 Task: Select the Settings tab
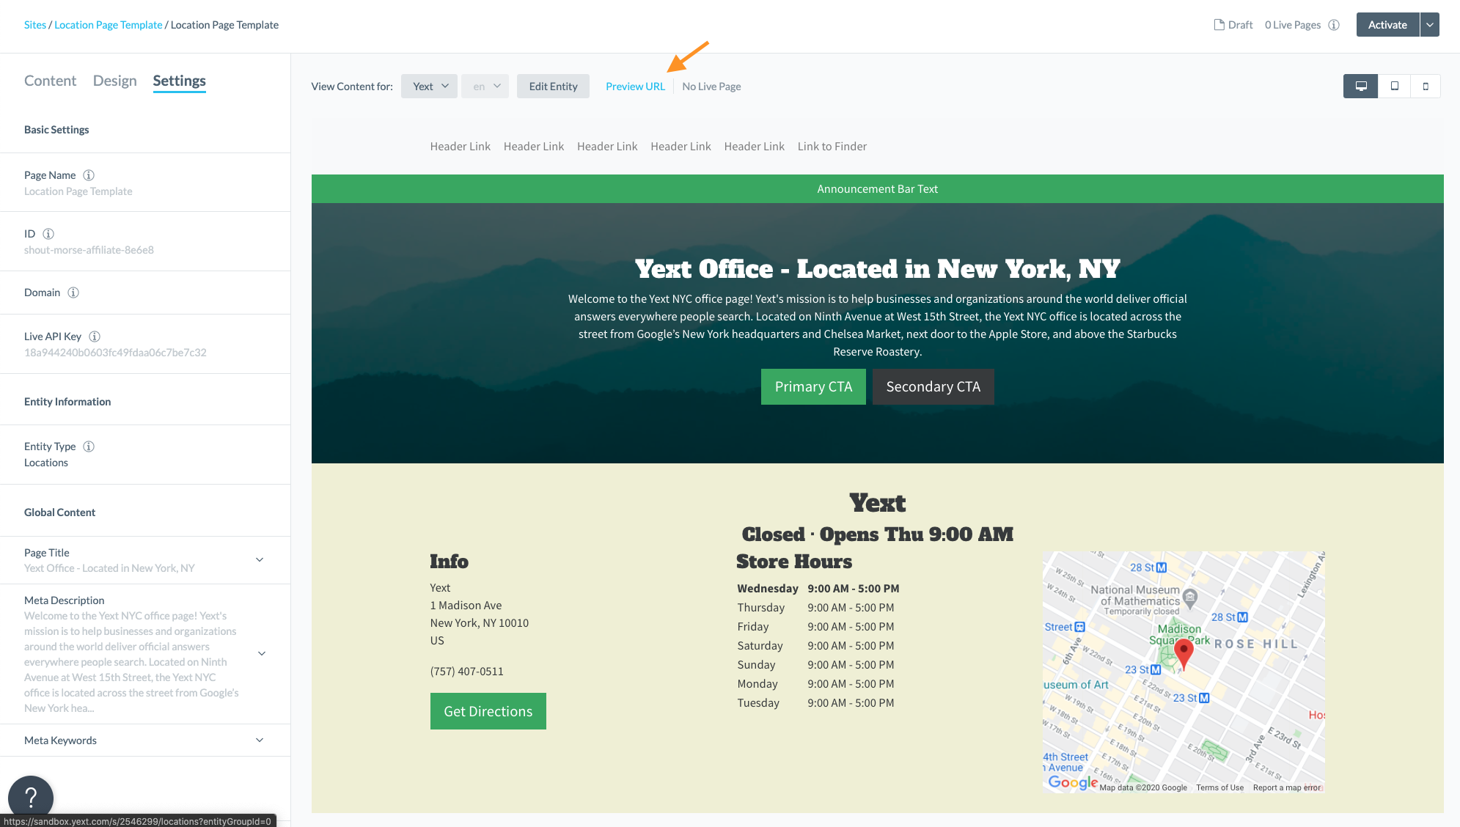(x=179, y=81)
